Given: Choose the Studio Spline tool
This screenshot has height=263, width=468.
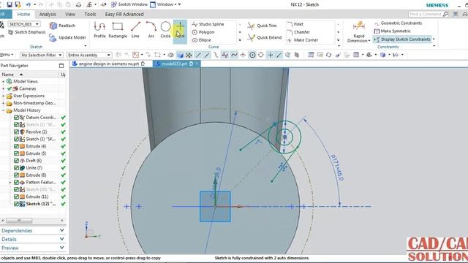Looking at the screenshot, I should [x=208, y=24].
